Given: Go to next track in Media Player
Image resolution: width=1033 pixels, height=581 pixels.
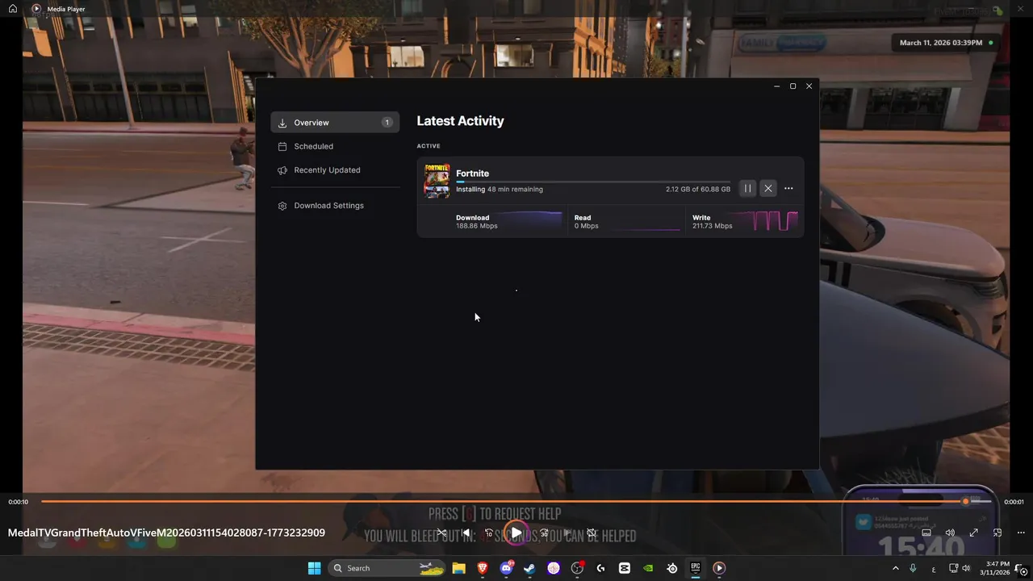Looking at the screenshot, I should [567, 533].
